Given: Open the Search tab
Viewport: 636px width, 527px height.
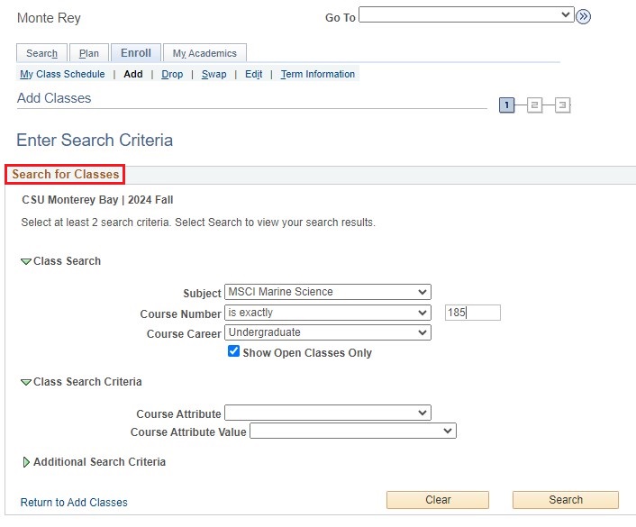Looking at the screenshot, I should coord(41,53).
